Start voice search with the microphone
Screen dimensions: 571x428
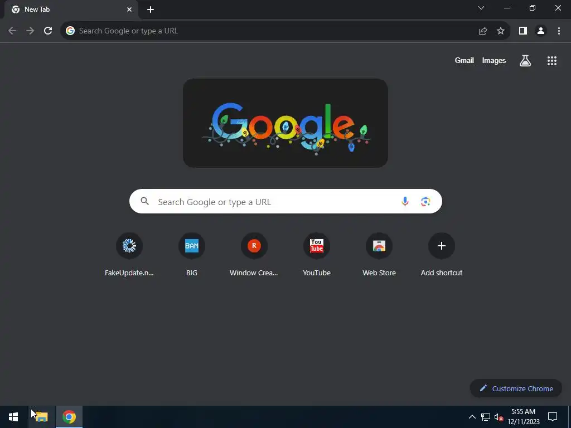coord(405,201)
